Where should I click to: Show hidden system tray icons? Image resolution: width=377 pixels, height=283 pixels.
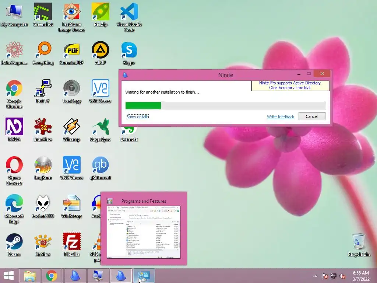pos(316,276)
